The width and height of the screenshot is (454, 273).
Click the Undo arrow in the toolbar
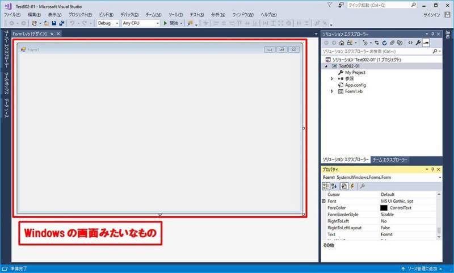click(x=72, y=23)
